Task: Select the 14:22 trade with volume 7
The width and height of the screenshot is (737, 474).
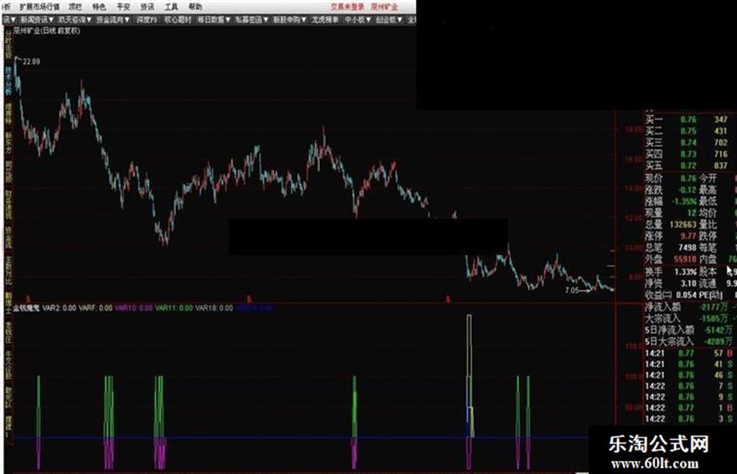Action: point(689,386)
